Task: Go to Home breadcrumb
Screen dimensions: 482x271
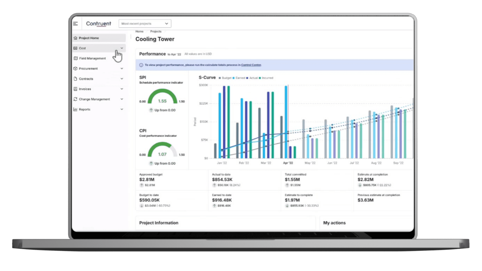Action: tap(139, 31)
